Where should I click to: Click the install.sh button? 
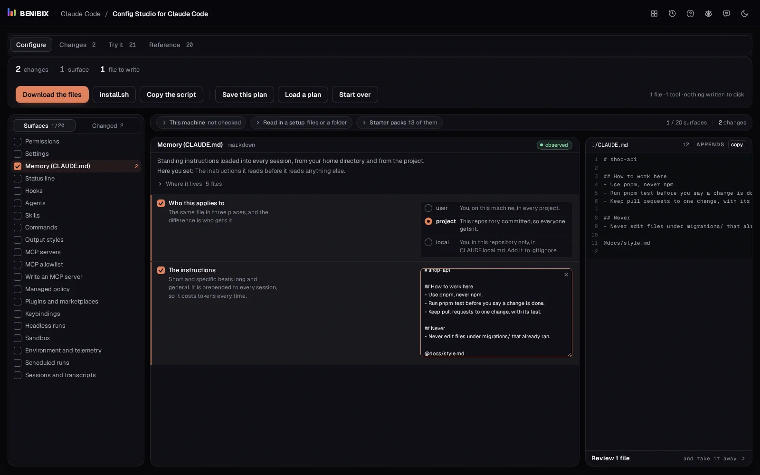coord(114,95)
